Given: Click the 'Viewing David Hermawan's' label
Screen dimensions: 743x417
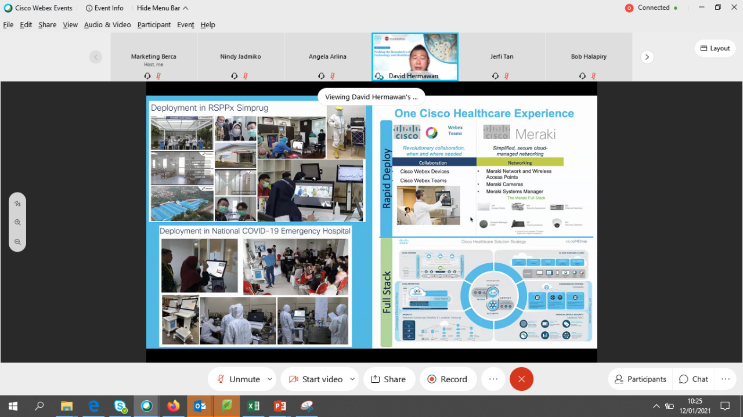Looking at the screenshot, I should [x=371, y=97].
